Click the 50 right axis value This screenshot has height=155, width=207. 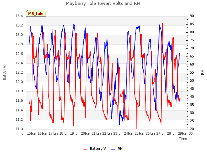[x=192, y=81]
